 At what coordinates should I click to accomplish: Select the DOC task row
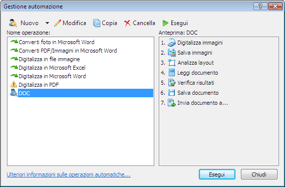click(x=86, y=93)
